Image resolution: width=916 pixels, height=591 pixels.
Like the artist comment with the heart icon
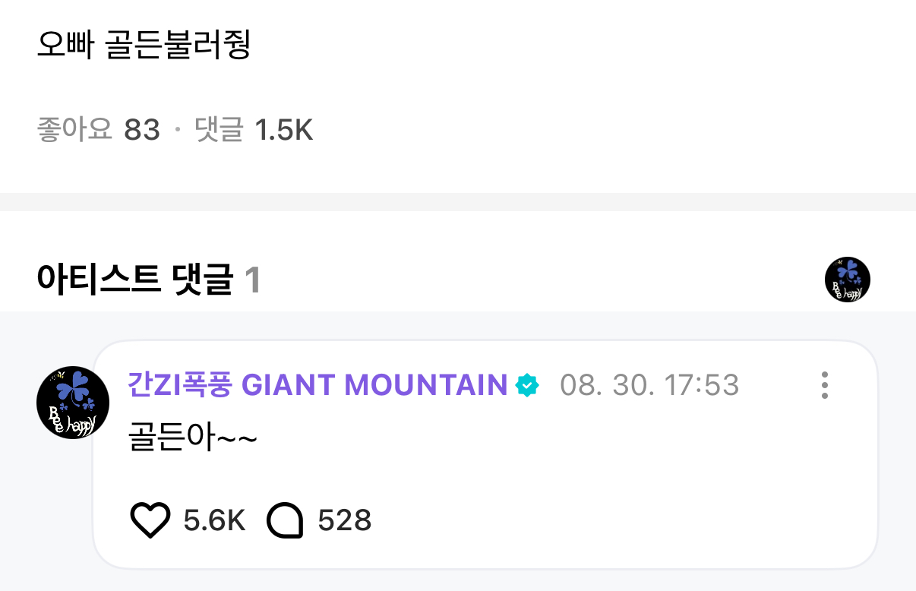coord(150,521)
